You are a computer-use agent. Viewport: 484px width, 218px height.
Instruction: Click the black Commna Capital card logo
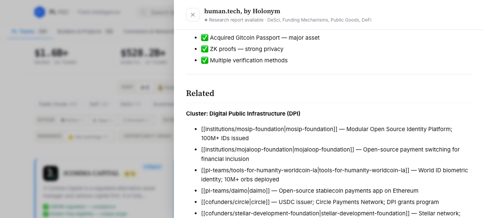tap(51, 173)
